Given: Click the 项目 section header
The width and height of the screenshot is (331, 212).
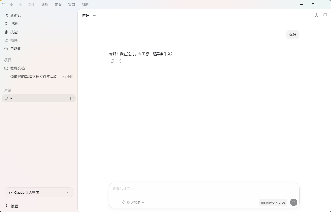Looking at the screenshot, I should 8,60.
